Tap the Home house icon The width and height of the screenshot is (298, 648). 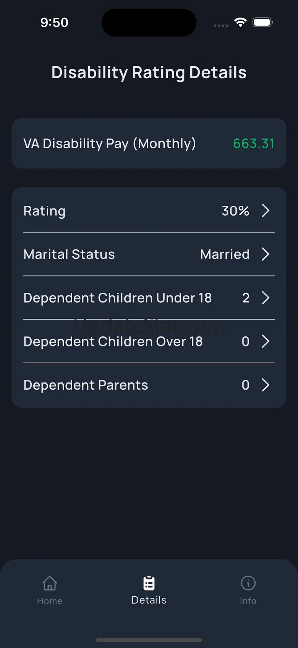pos(50,583)
